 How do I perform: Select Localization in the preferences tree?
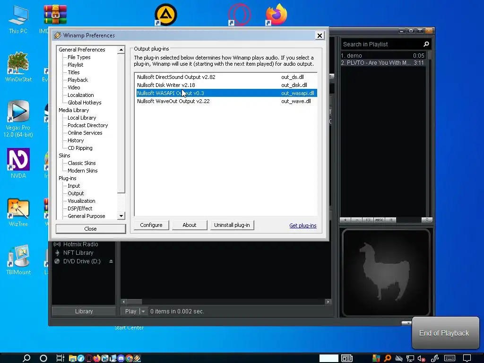(x=81, y=95)
